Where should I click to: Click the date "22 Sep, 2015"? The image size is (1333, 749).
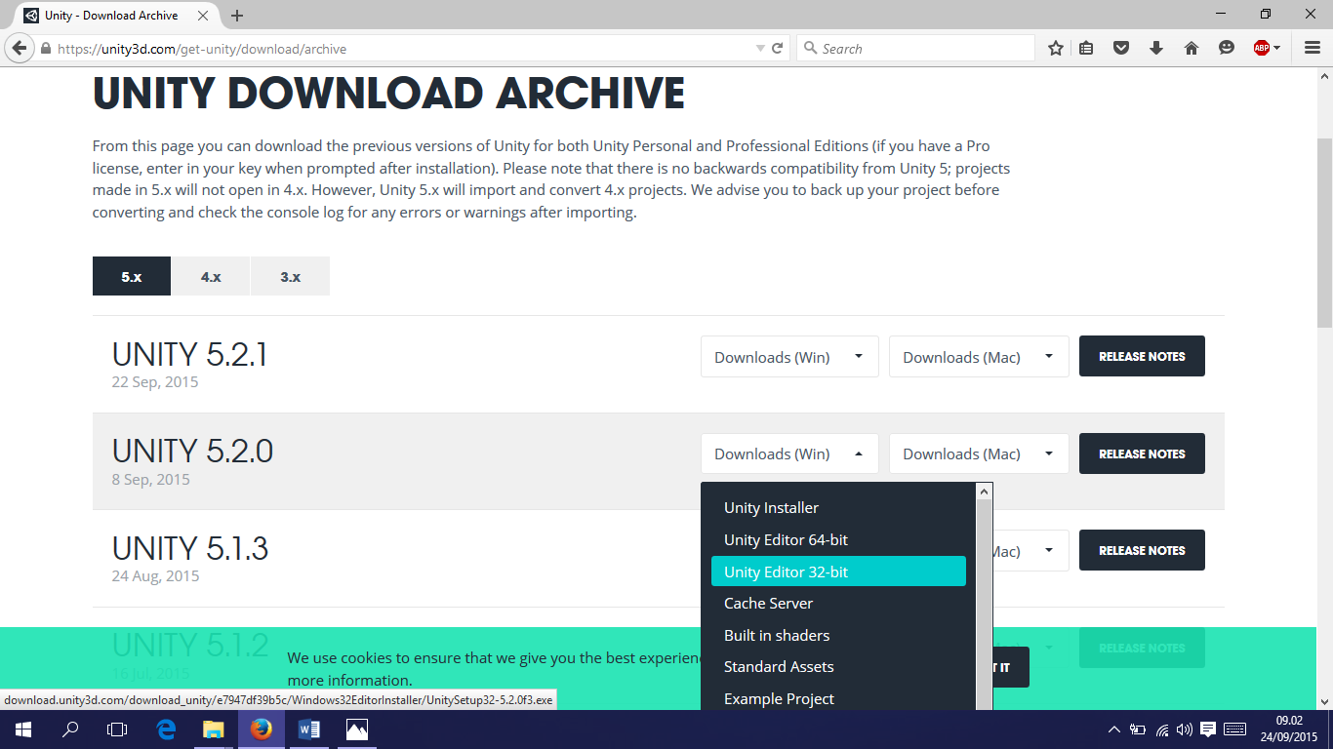pos(155,382)
